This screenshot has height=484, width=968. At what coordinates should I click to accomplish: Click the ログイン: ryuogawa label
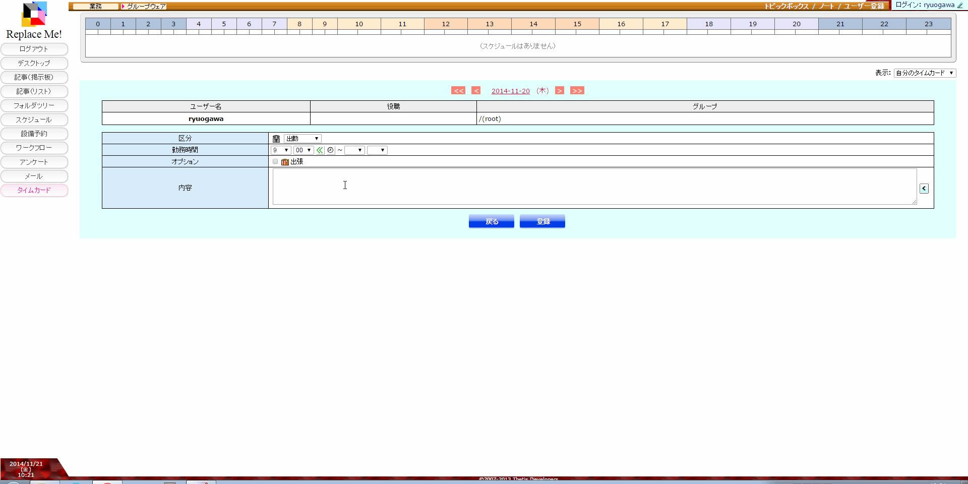[925, 5]
